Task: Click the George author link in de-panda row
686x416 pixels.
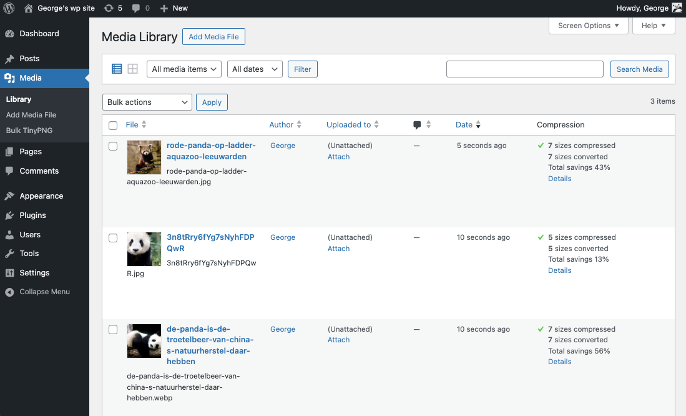Action: [283, 329]
